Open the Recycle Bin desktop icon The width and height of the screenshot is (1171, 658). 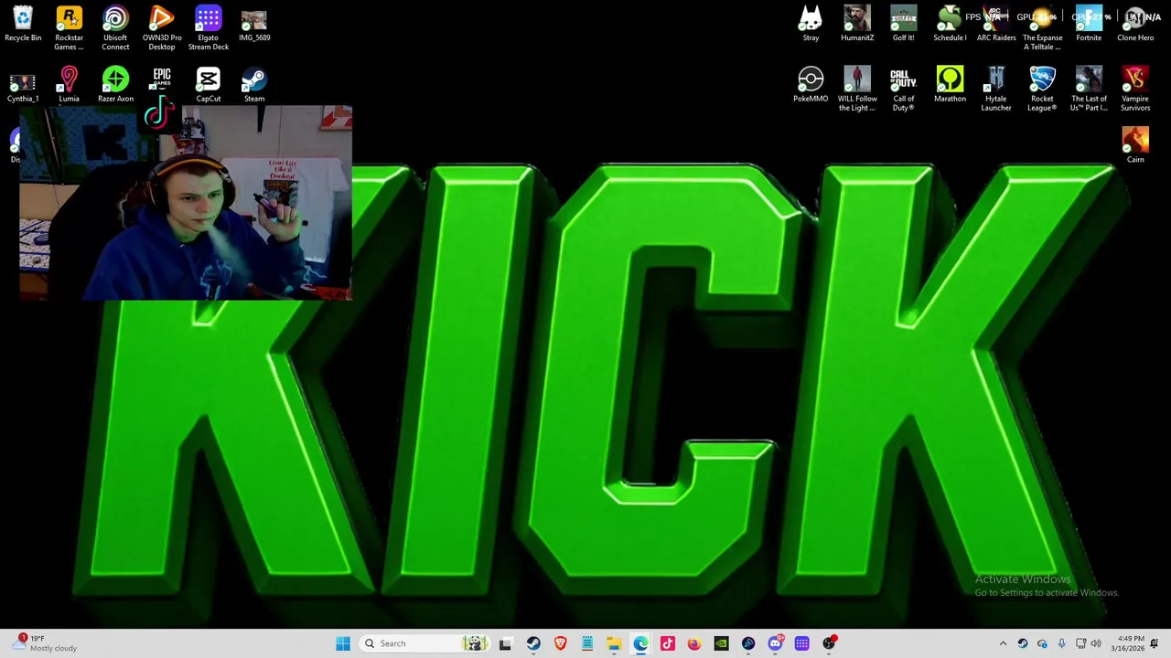coord(23,25)
